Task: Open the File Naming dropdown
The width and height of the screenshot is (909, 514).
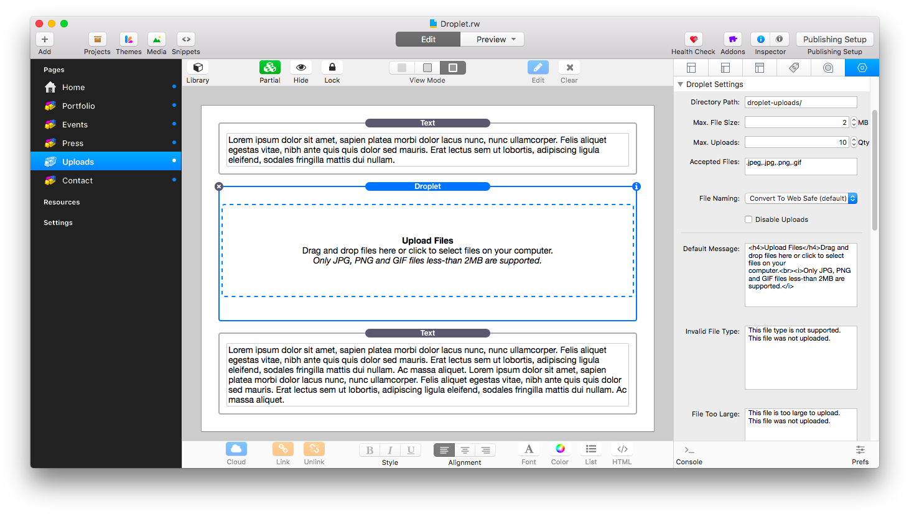Action: click(x=801, y=198)
